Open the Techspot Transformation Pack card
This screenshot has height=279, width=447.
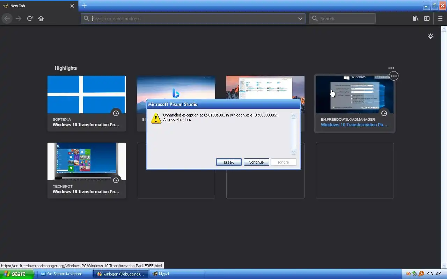[x=87, y=171]
